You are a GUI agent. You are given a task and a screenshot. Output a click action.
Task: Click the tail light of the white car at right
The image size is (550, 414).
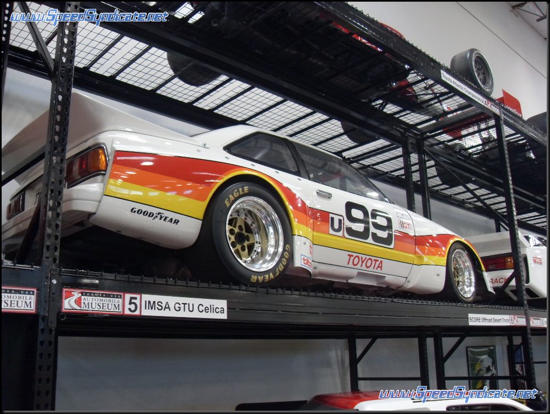497,263
